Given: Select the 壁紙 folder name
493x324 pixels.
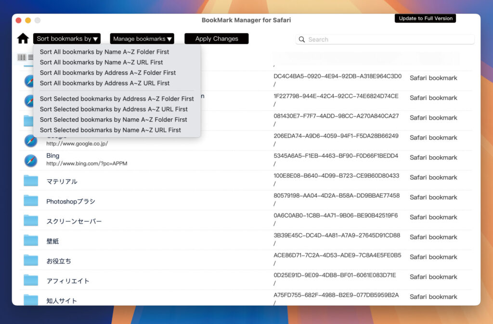Looking at the screenshot, I should pos(52,241).
